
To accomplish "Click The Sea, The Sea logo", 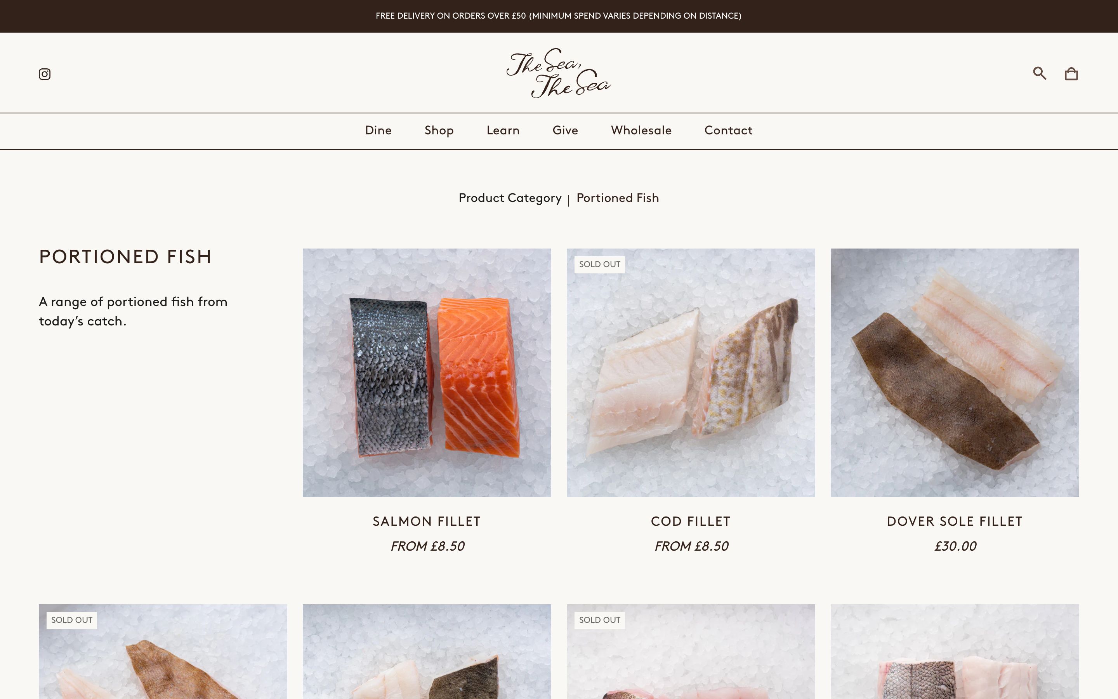I will 559,73.
